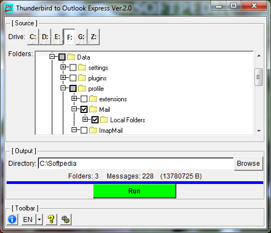Select the 'extensions' tree label
This screenshot has width=271, height=233.
[113, 99]
